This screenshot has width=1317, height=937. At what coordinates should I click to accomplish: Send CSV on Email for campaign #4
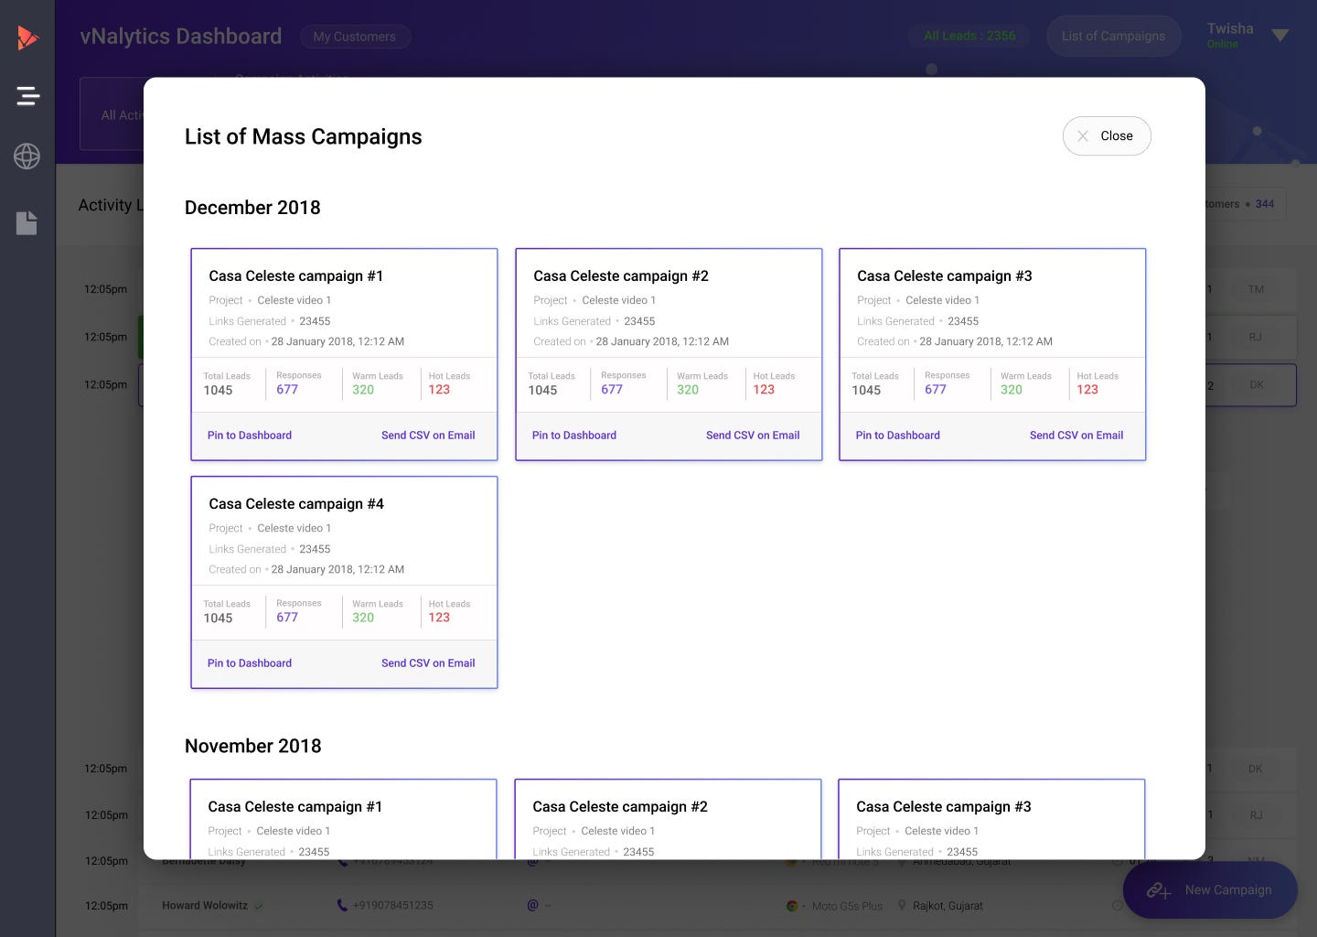click(428, 663)
